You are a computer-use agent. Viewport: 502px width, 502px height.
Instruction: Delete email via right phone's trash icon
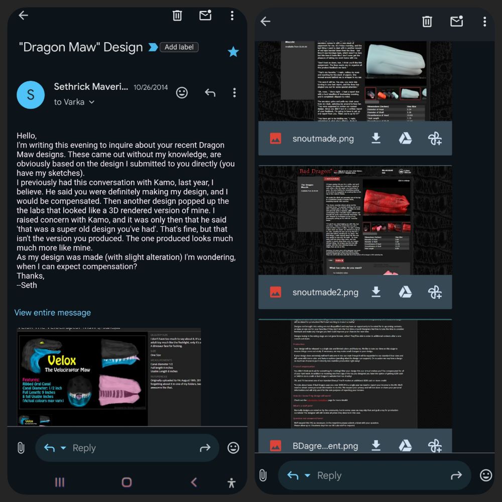point(427,22)
